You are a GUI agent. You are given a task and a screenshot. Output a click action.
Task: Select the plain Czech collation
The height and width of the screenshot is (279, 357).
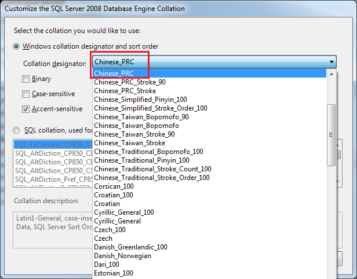point(209,238)
